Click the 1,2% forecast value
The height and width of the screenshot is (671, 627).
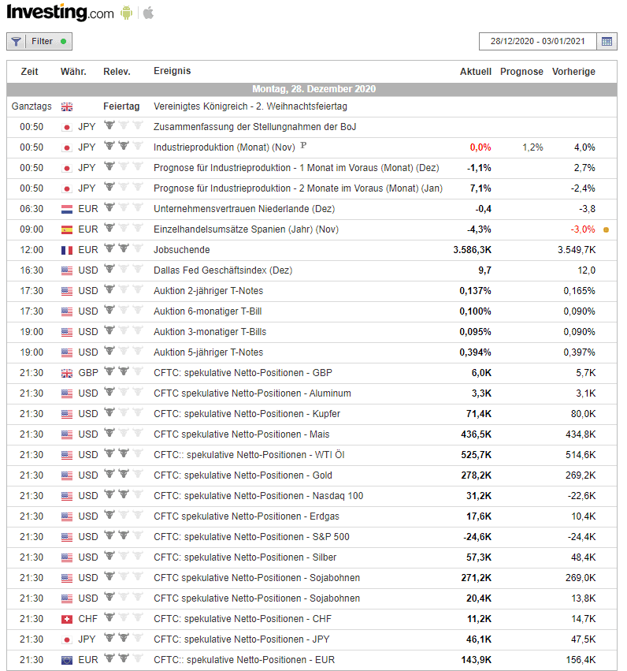point(532,147)
